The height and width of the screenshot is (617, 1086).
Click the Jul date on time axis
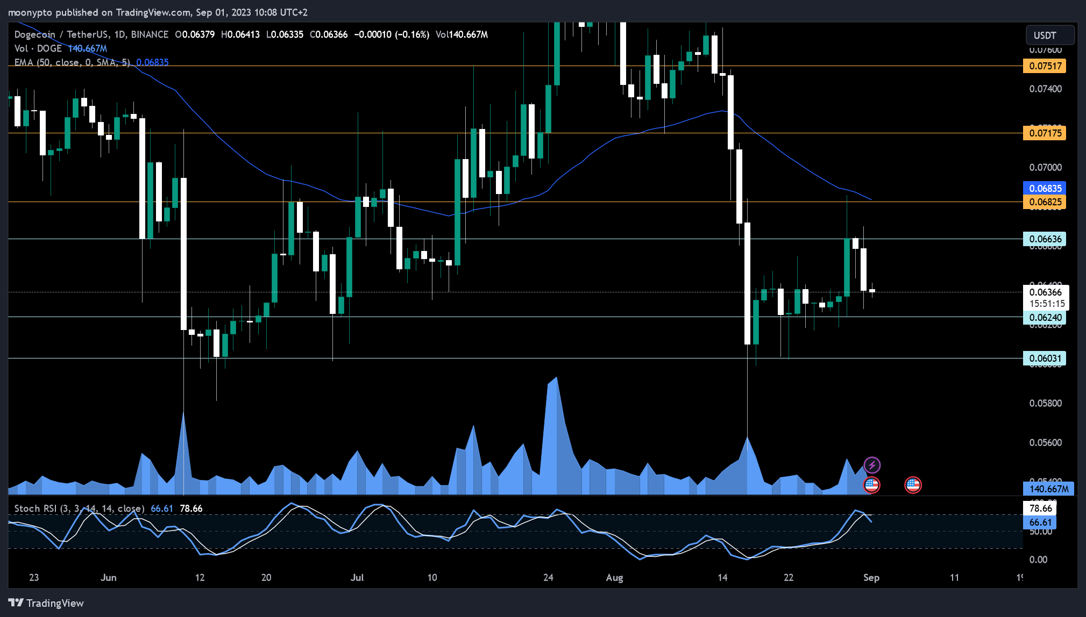pos(357,578)
